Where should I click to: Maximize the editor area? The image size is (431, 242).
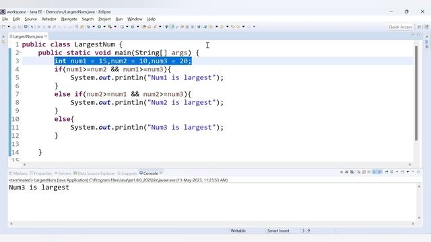point(418,35)
